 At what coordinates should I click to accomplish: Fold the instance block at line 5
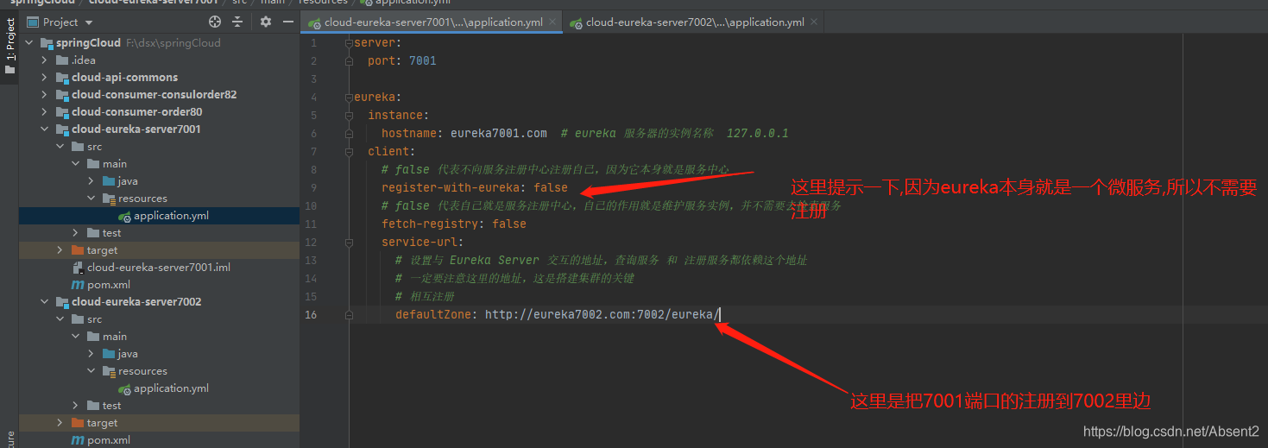point(349,115)
